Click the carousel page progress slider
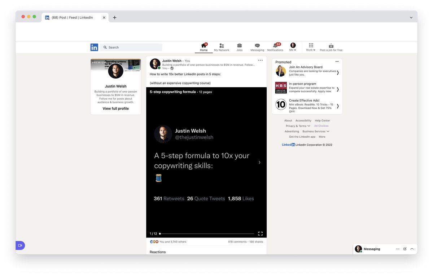The width and height of the screenshot is (433, 275). point(207,234)
